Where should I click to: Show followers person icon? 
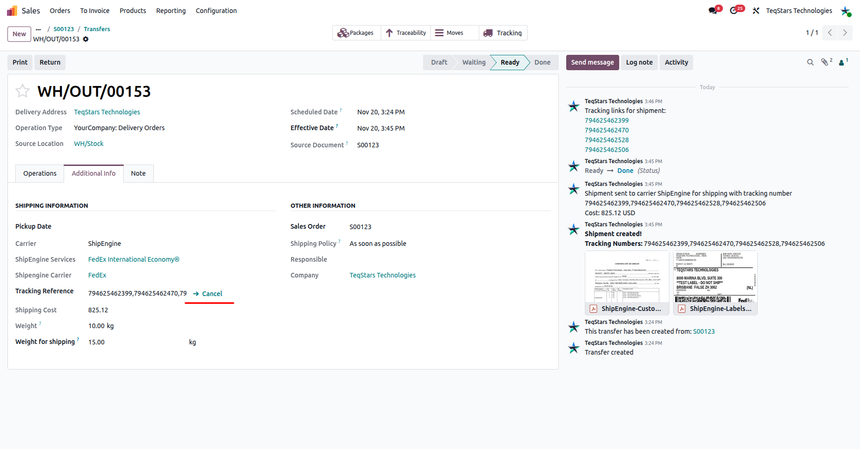[842, 62]
